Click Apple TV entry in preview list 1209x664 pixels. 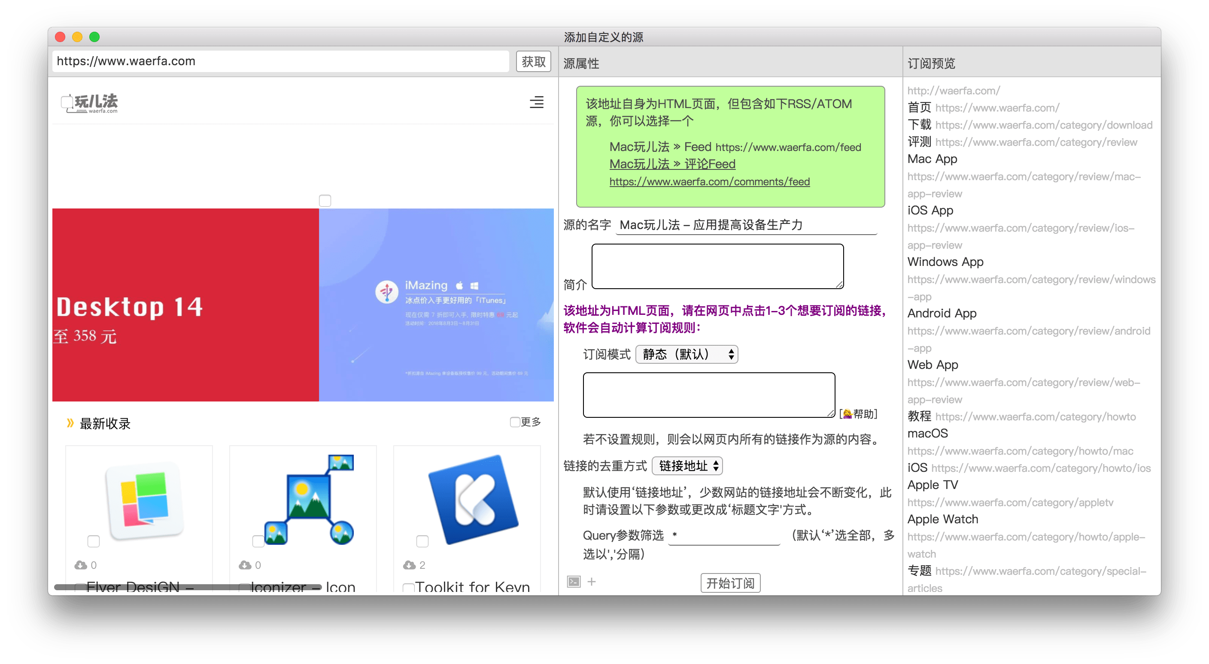(x=933, y=485)
